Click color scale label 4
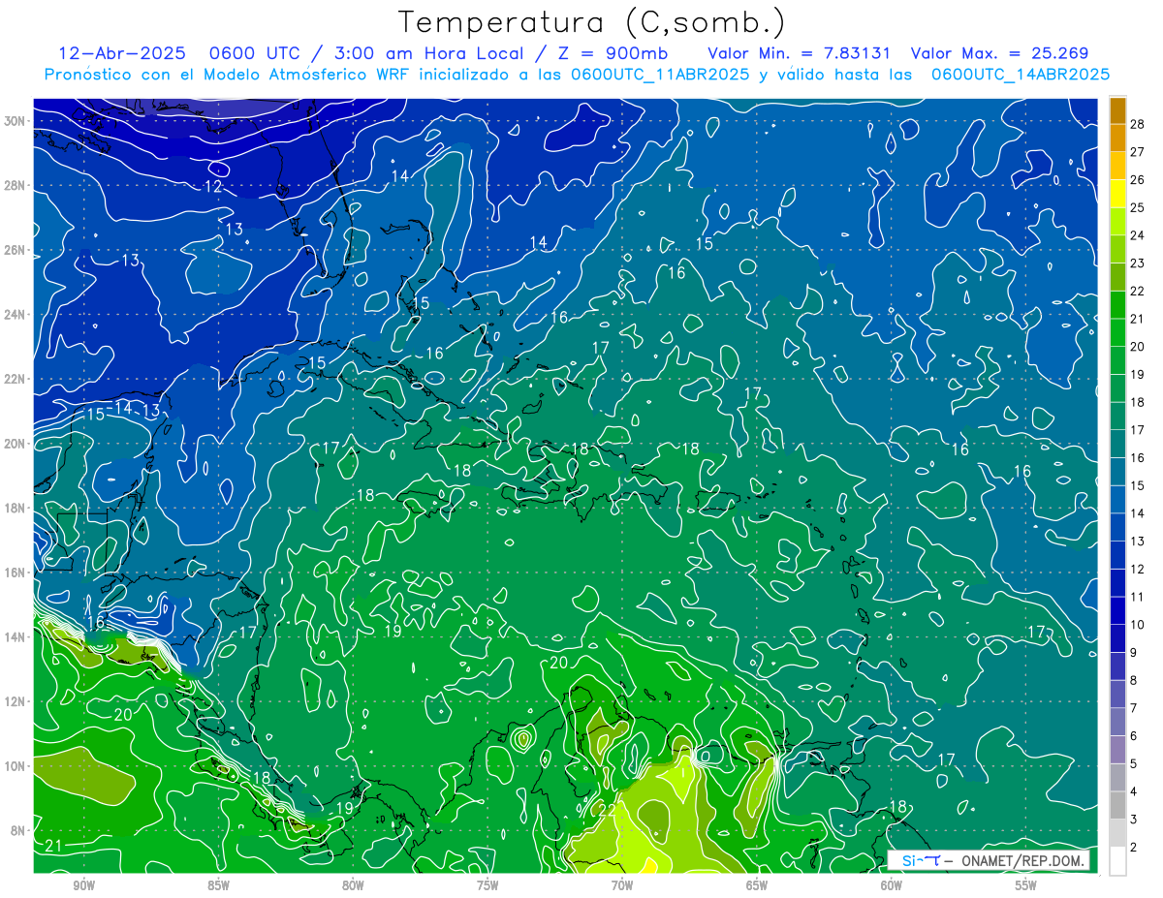Viewport: 1163px width, 898px height. (x=1133, y=791)
